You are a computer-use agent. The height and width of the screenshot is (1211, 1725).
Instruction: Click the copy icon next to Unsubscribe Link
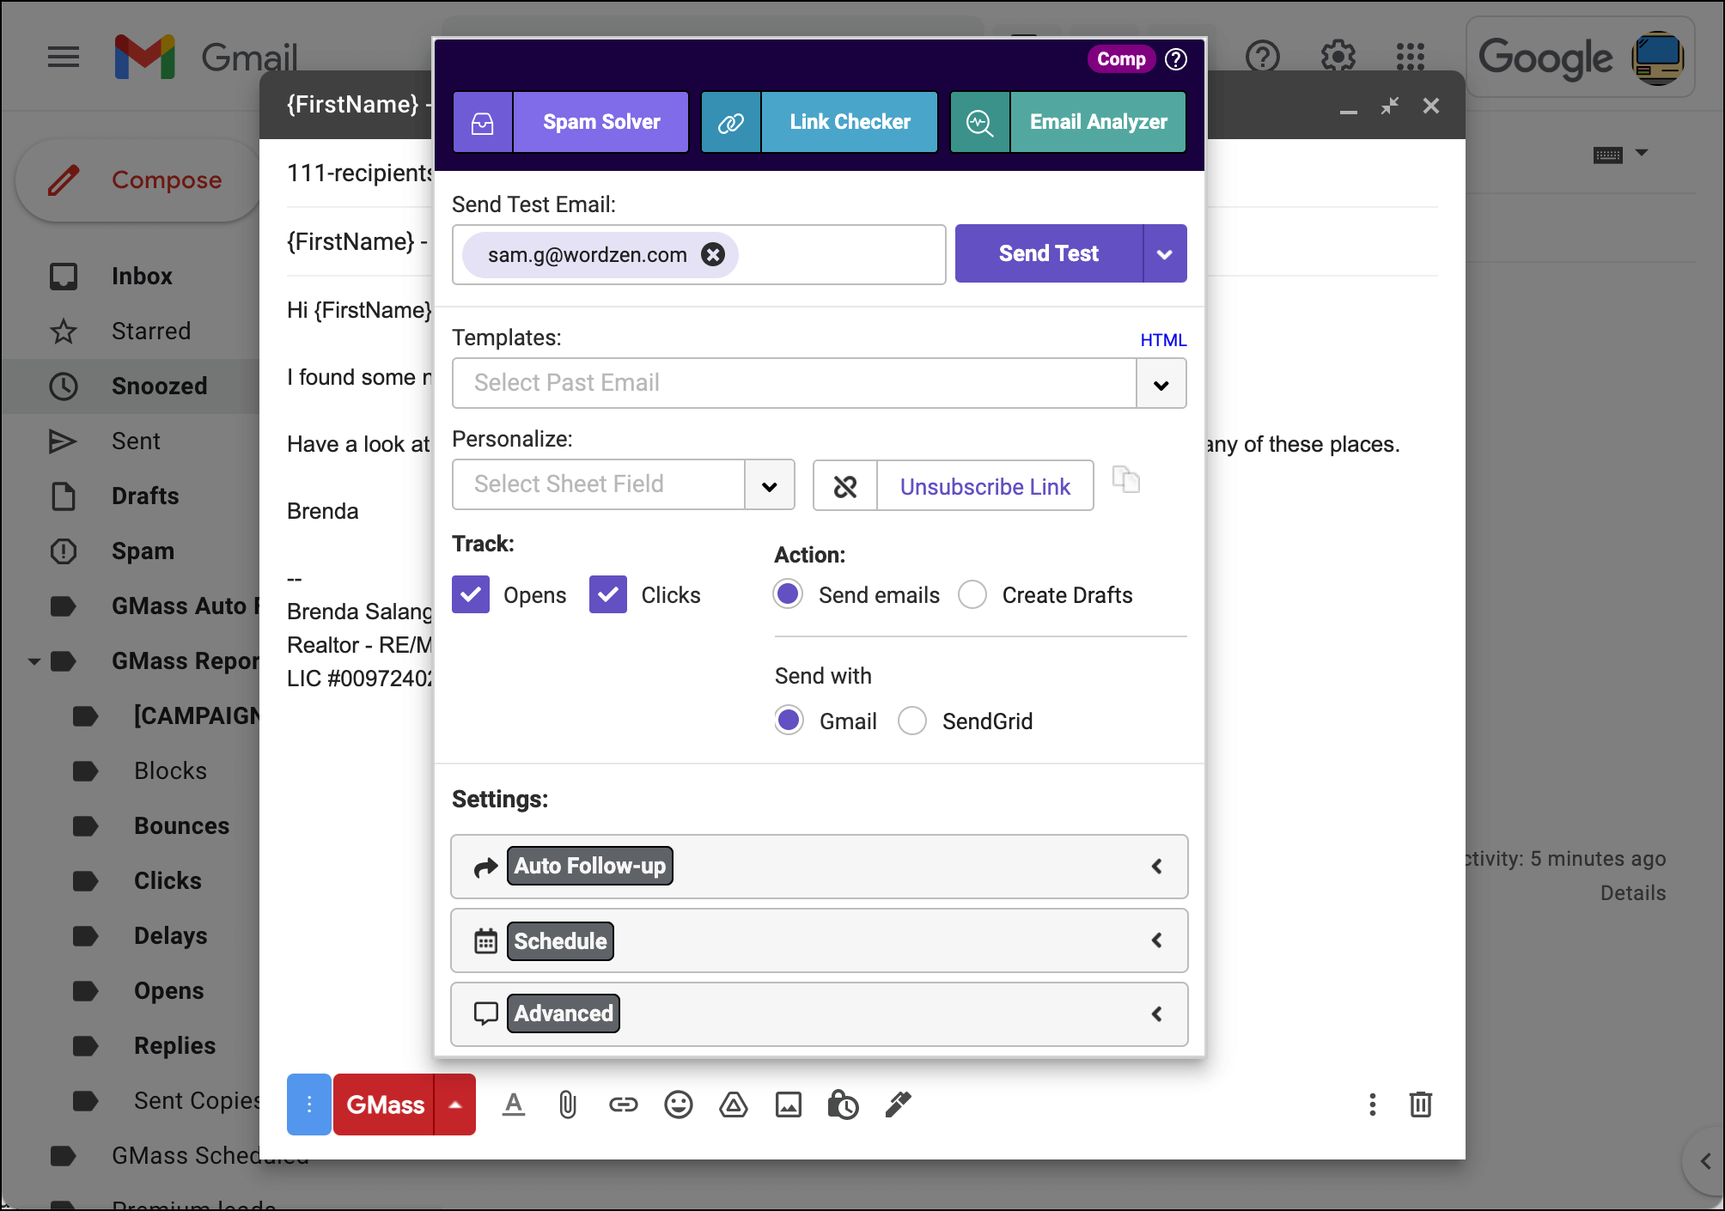coord(1126,479)
